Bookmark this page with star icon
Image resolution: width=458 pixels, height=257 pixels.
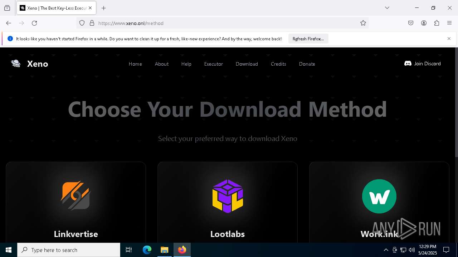pos(363,23)
